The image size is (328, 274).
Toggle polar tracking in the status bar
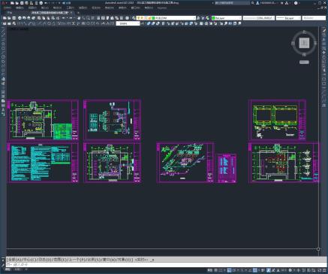pyautogui.click(x=234, y=270)
